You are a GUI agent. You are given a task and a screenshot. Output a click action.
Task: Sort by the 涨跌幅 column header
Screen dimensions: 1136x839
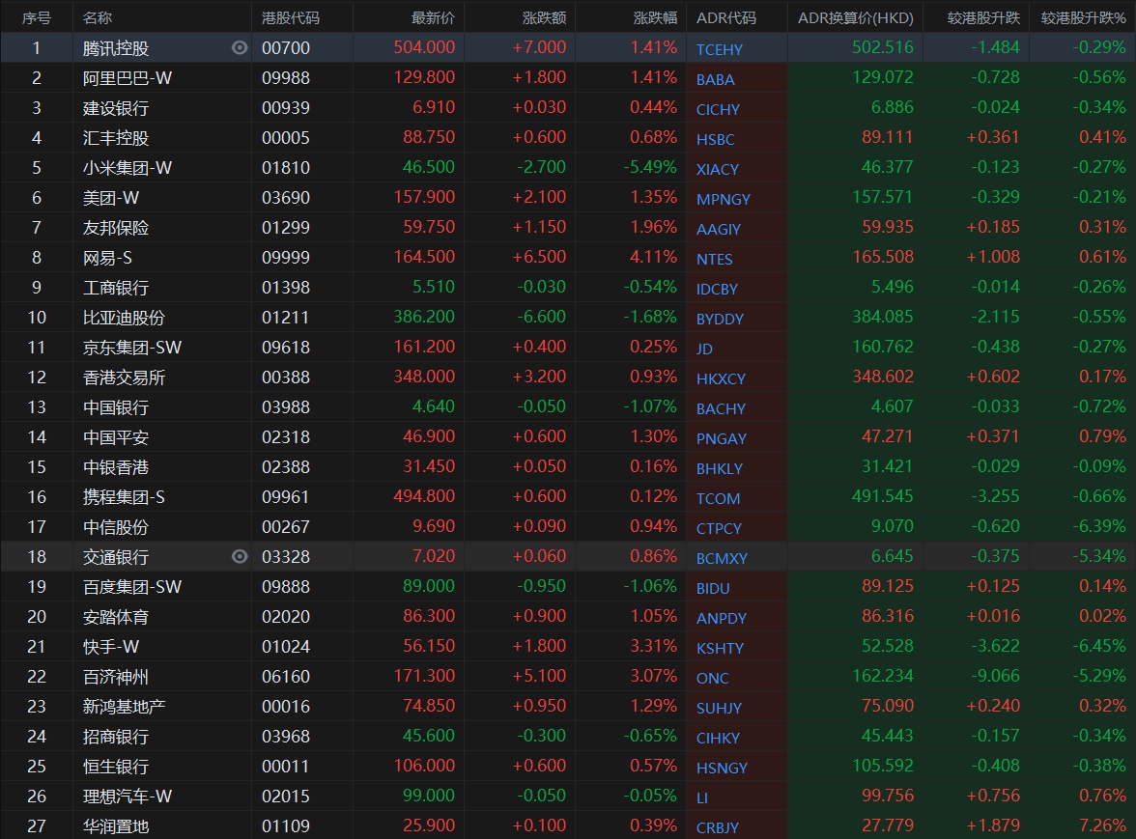[x=655, y=18]
